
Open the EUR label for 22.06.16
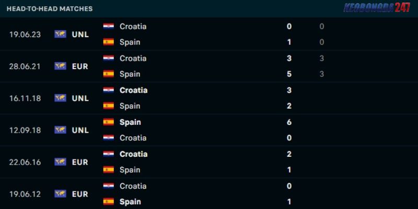pyautogui.click(x=80, y=162)
